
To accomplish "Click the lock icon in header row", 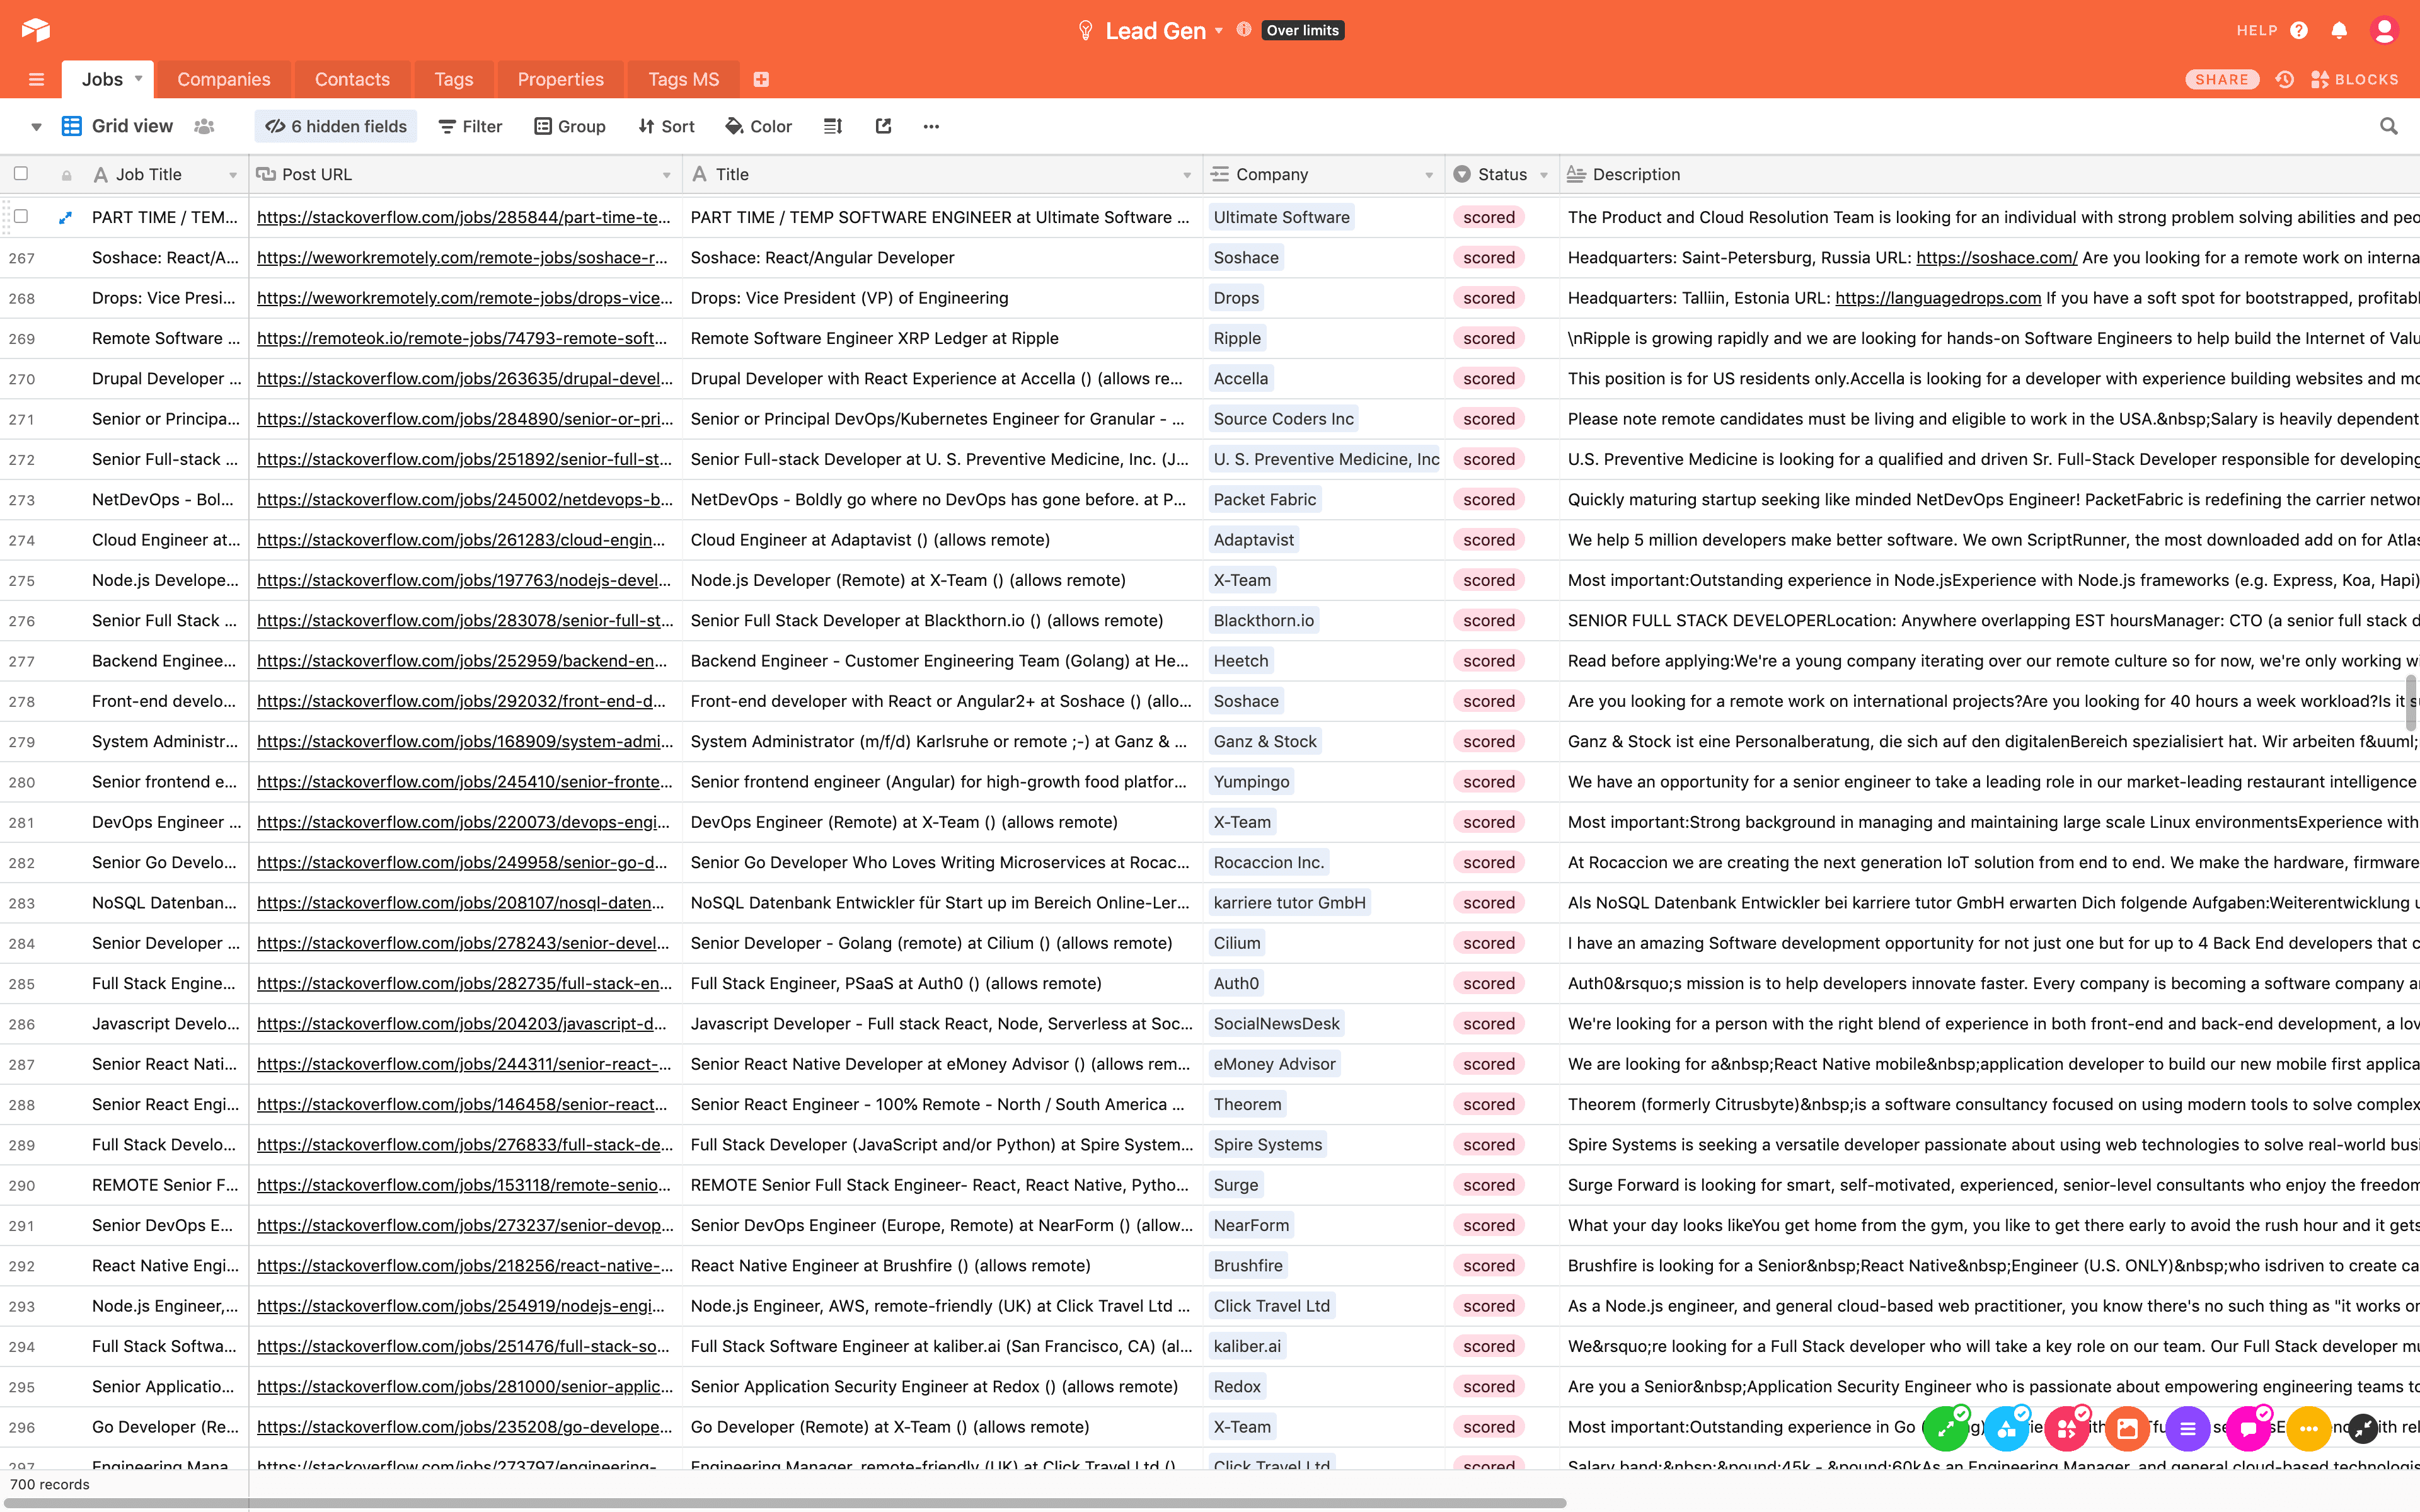I will pos(66,175).
